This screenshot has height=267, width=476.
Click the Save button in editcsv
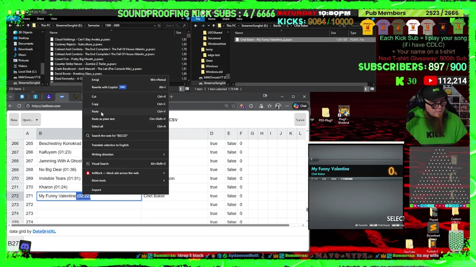coord(300,120)
